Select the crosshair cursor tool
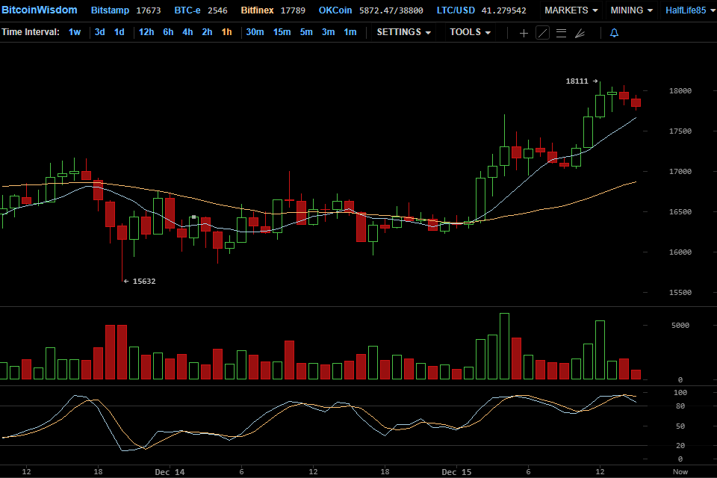Screen dimensions: 717x478 pos(524,33)
